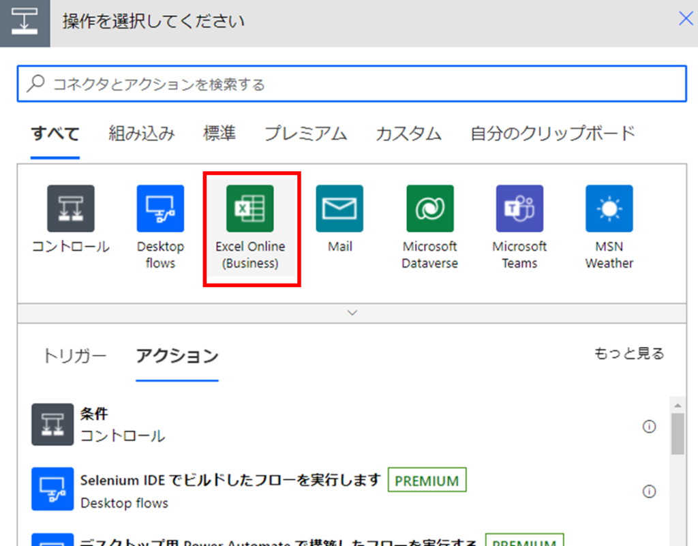Close the operation selection panel
The height and width of the screenshot is (546, 698).
[x=686, y=18]
